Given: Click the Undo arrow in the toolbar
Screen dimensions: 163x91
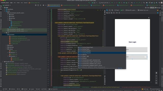Looking at the screenshot, I should [x=144, y=3].
